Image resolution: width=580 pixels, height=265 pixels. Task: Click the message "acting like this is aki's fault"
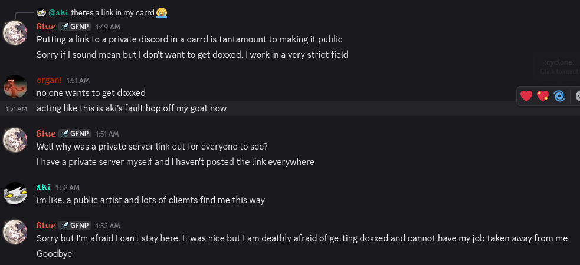pos(131,108)
